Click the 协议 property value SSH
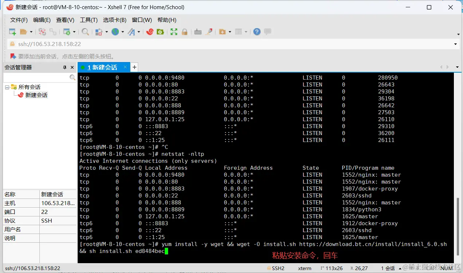This screenshot has width=463, height=273. [58, 220]
